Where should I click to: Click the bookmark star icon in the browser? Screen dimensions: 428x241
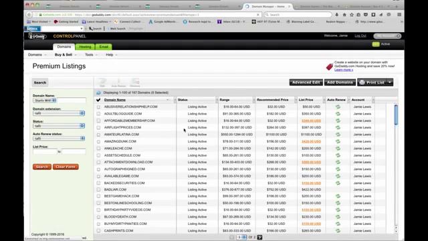(x=352, y=15)
